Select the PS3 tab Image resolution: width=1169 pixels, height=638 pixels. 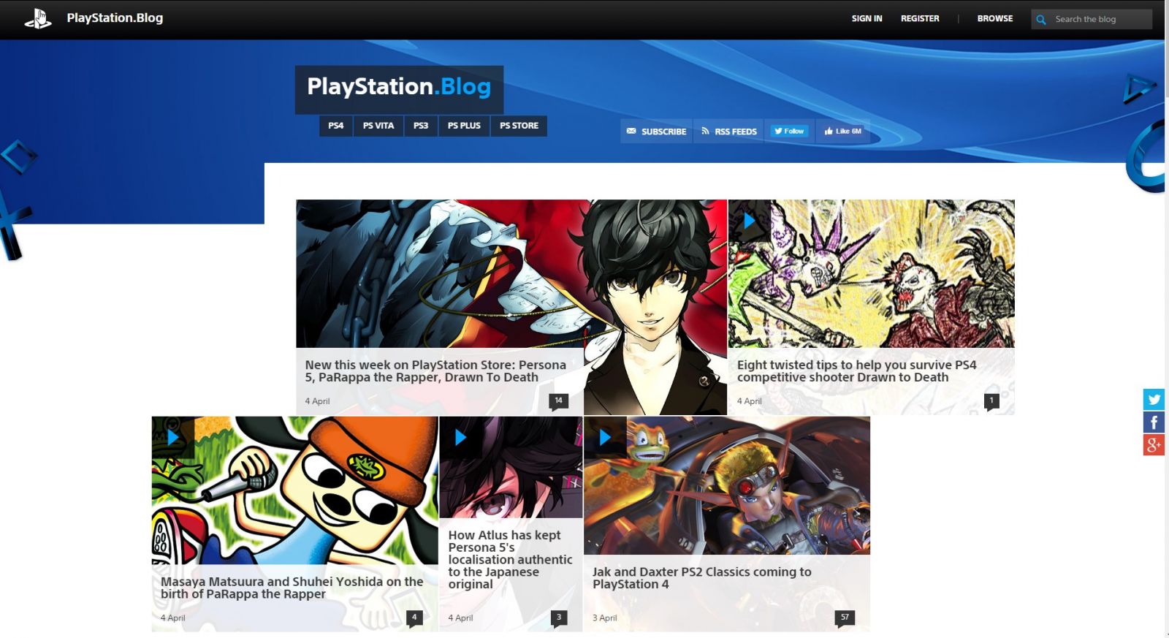(421, 126)
